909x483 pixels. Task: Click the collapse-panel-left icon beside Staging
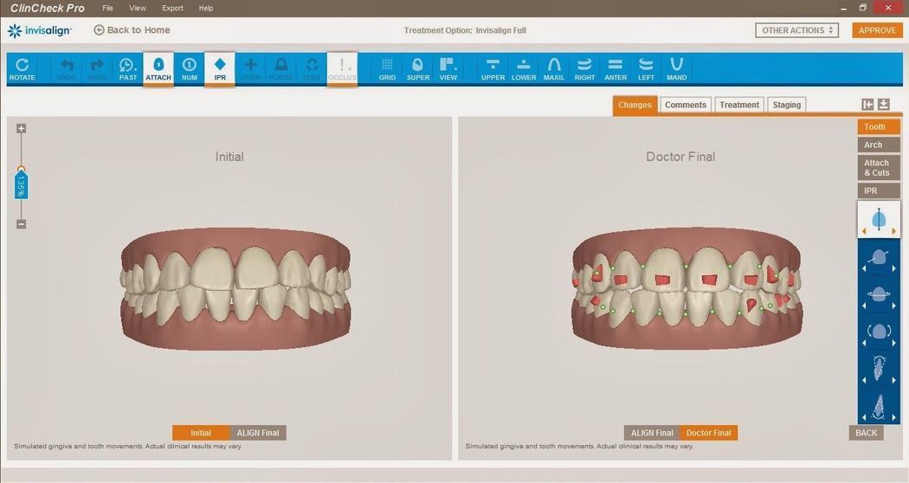tap(867, 105)
